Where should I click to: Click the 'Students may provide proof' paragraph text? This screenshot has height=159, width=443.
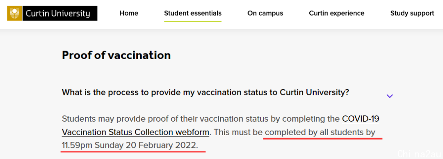[220, 132]
